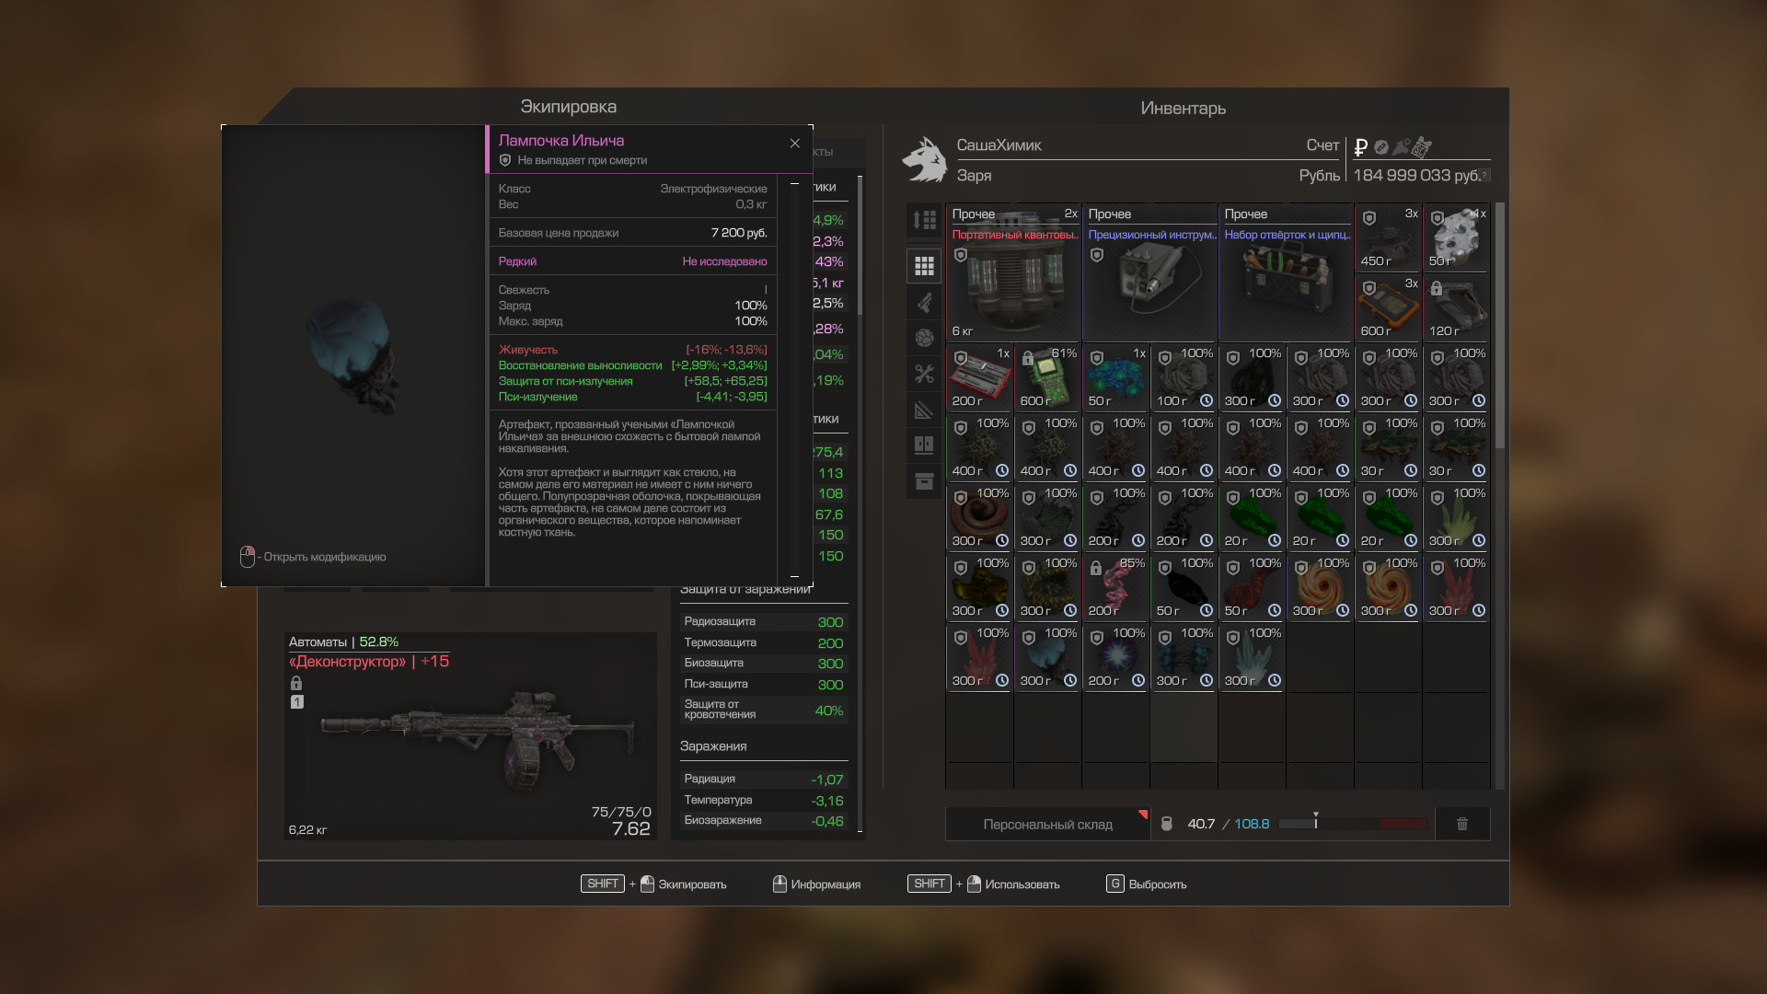Image resolution: width=1767 pixels, height=994 pixels.
Task: Click the inventory weight capacity bar
Action: 1353,824
